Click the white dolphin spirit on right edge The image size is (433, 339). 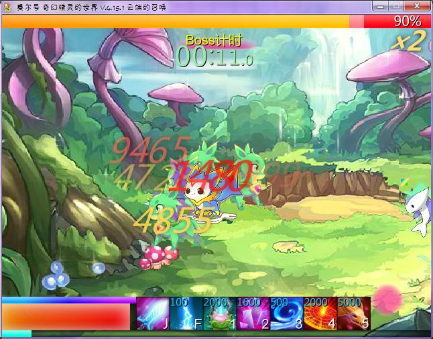(419, 211)
